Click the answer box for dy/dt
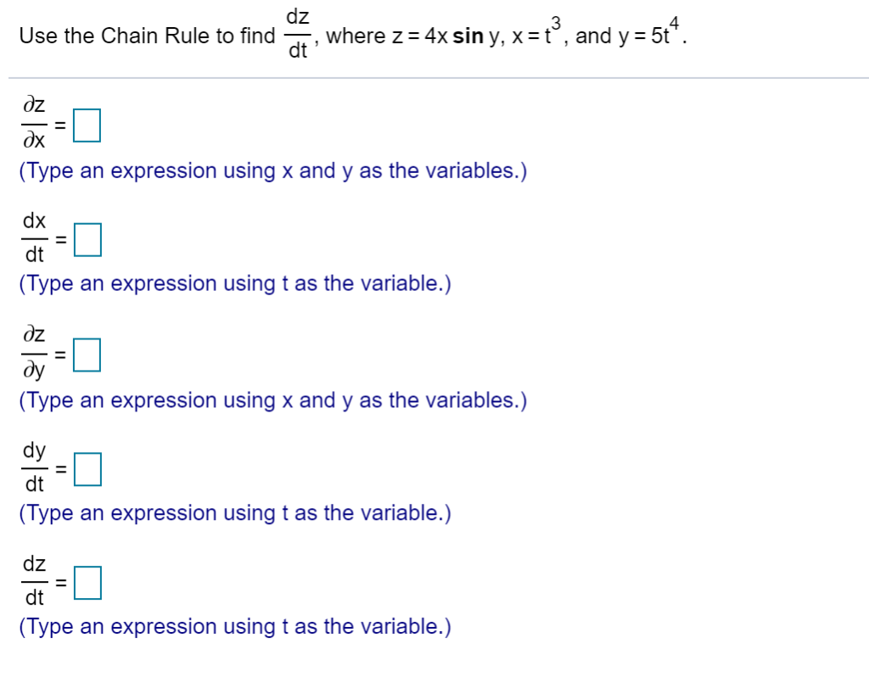The image size is (869, 699). tap(87, 467)
